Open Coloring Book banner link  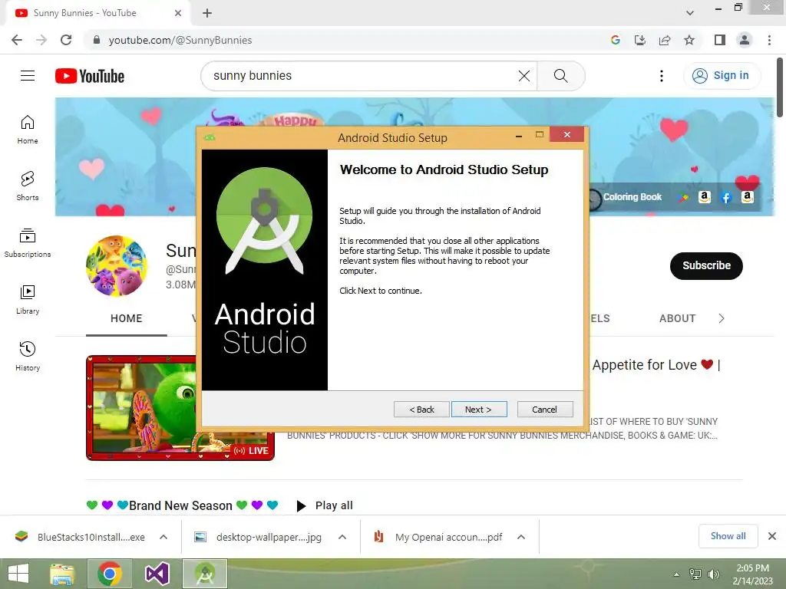pos(632,197)
